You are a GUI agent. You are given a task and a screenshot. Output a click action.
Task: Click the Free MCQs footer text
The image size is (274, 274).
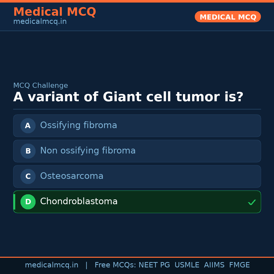(x=115, y=265)
